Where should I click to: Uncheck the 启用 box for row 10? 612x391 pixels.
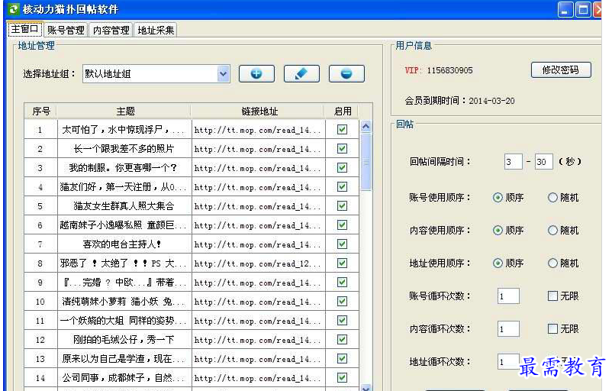(x=343, y=302)
